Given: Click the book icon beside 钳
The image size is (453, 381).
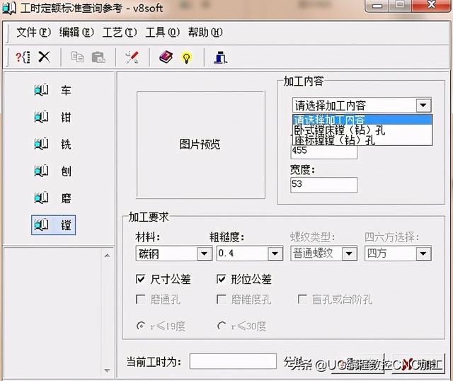Looking at the screenshot, I should pyautogui.click(x=41, y=117).
